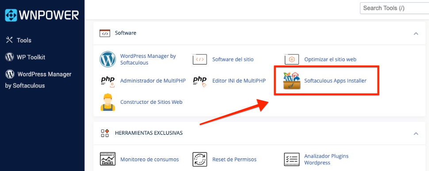
Task: Open the Monitoreo de consumos link
Action: (x=149, y=159)
